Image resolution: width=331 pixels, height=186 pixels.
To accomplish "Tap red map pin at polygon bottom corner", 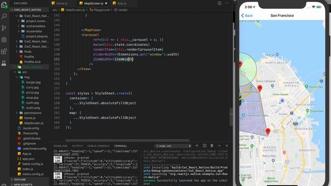I will 268,132.
